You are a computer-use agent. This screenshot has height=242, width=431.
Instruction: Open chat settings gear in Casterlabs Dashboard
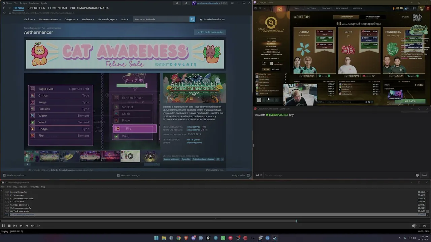coord(417,175)
